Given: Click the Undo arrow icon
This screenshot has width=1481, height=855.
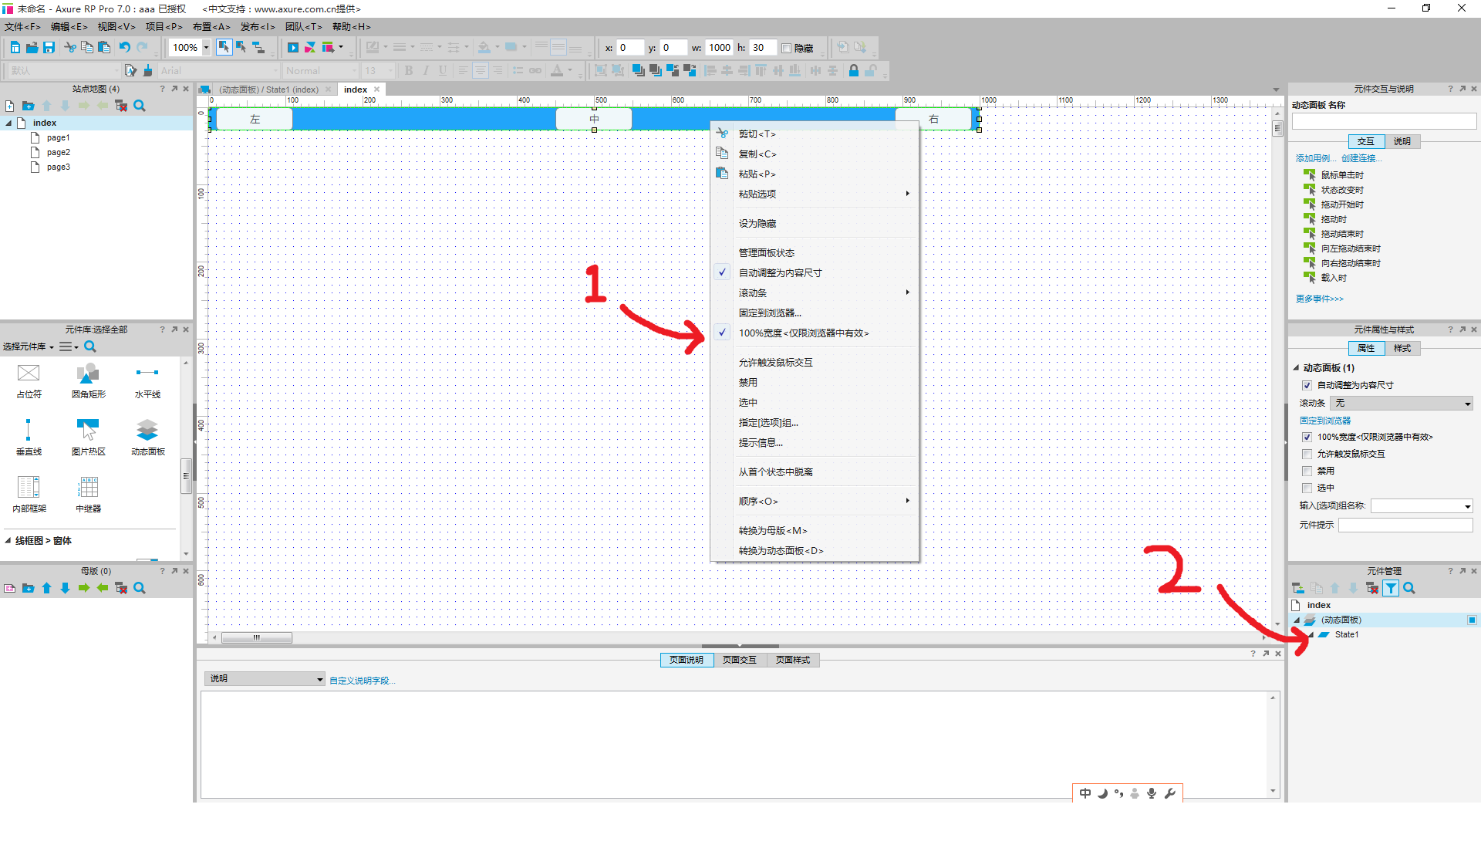Looking at the screenshot, I should [125, 48].
